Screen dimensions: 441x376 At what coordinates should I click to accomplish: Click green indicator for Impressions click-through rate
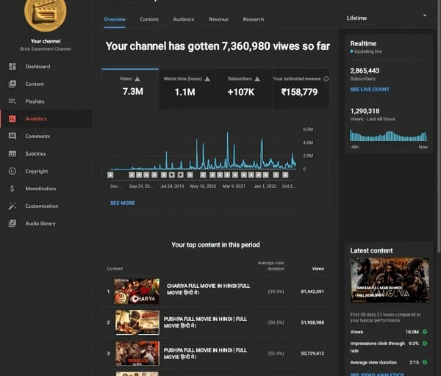(x=425, y=343)
